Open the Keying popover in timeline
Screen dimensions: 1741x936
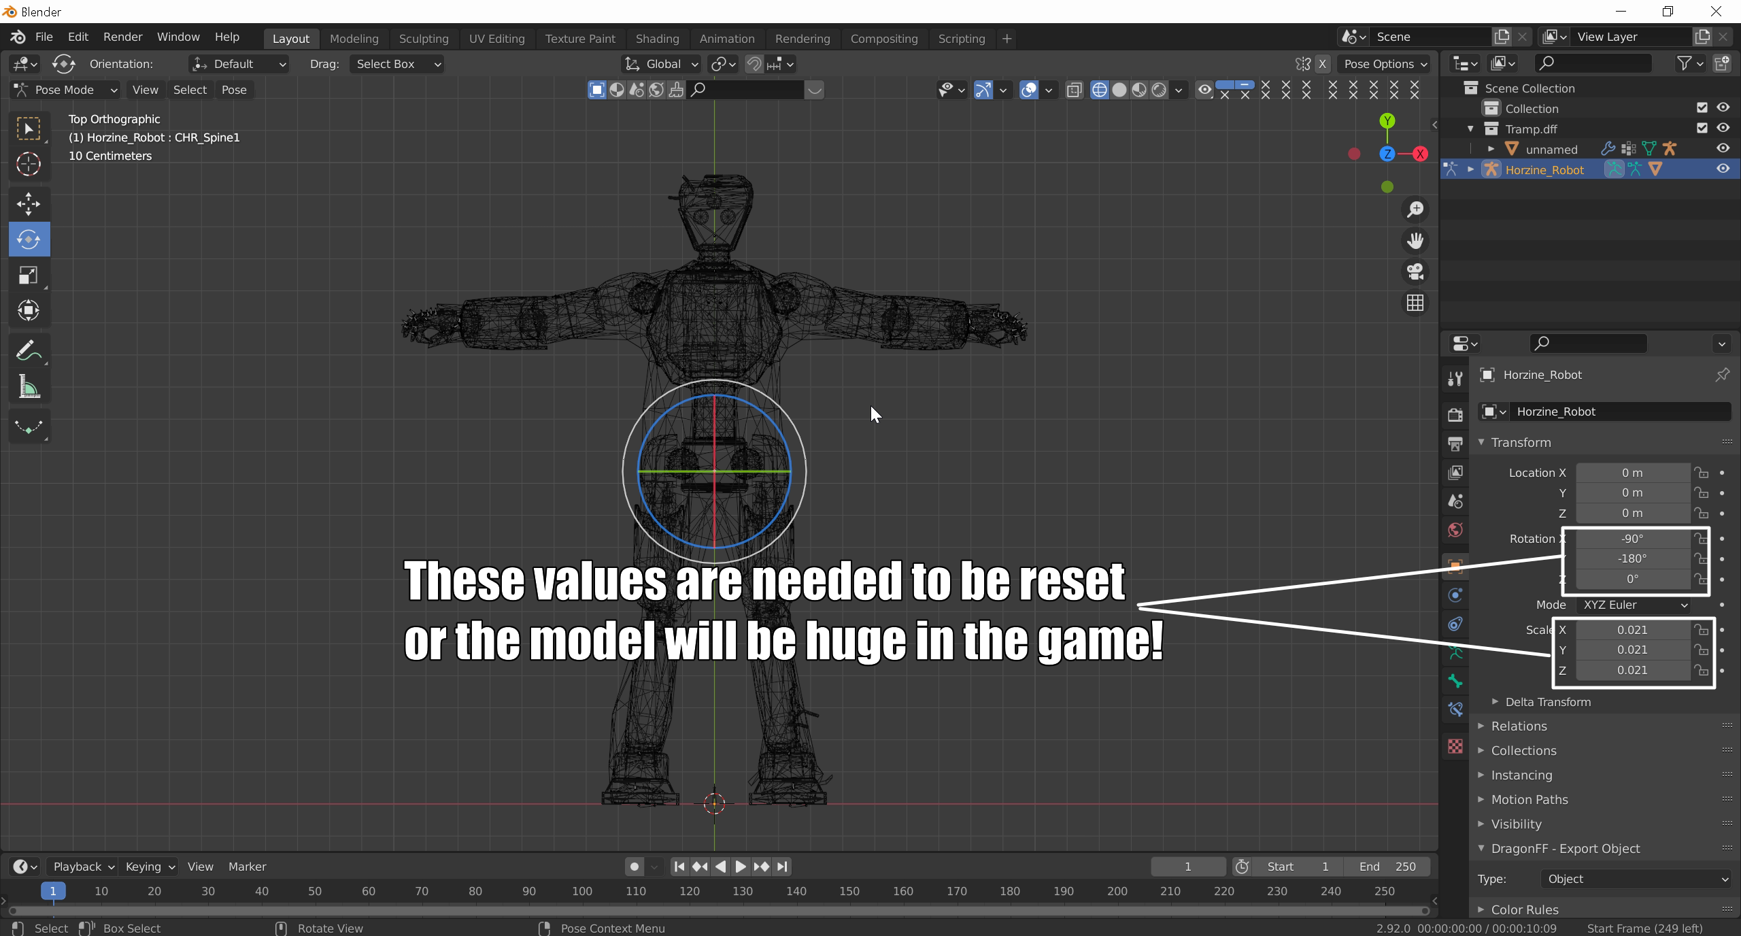coord(150,867)
